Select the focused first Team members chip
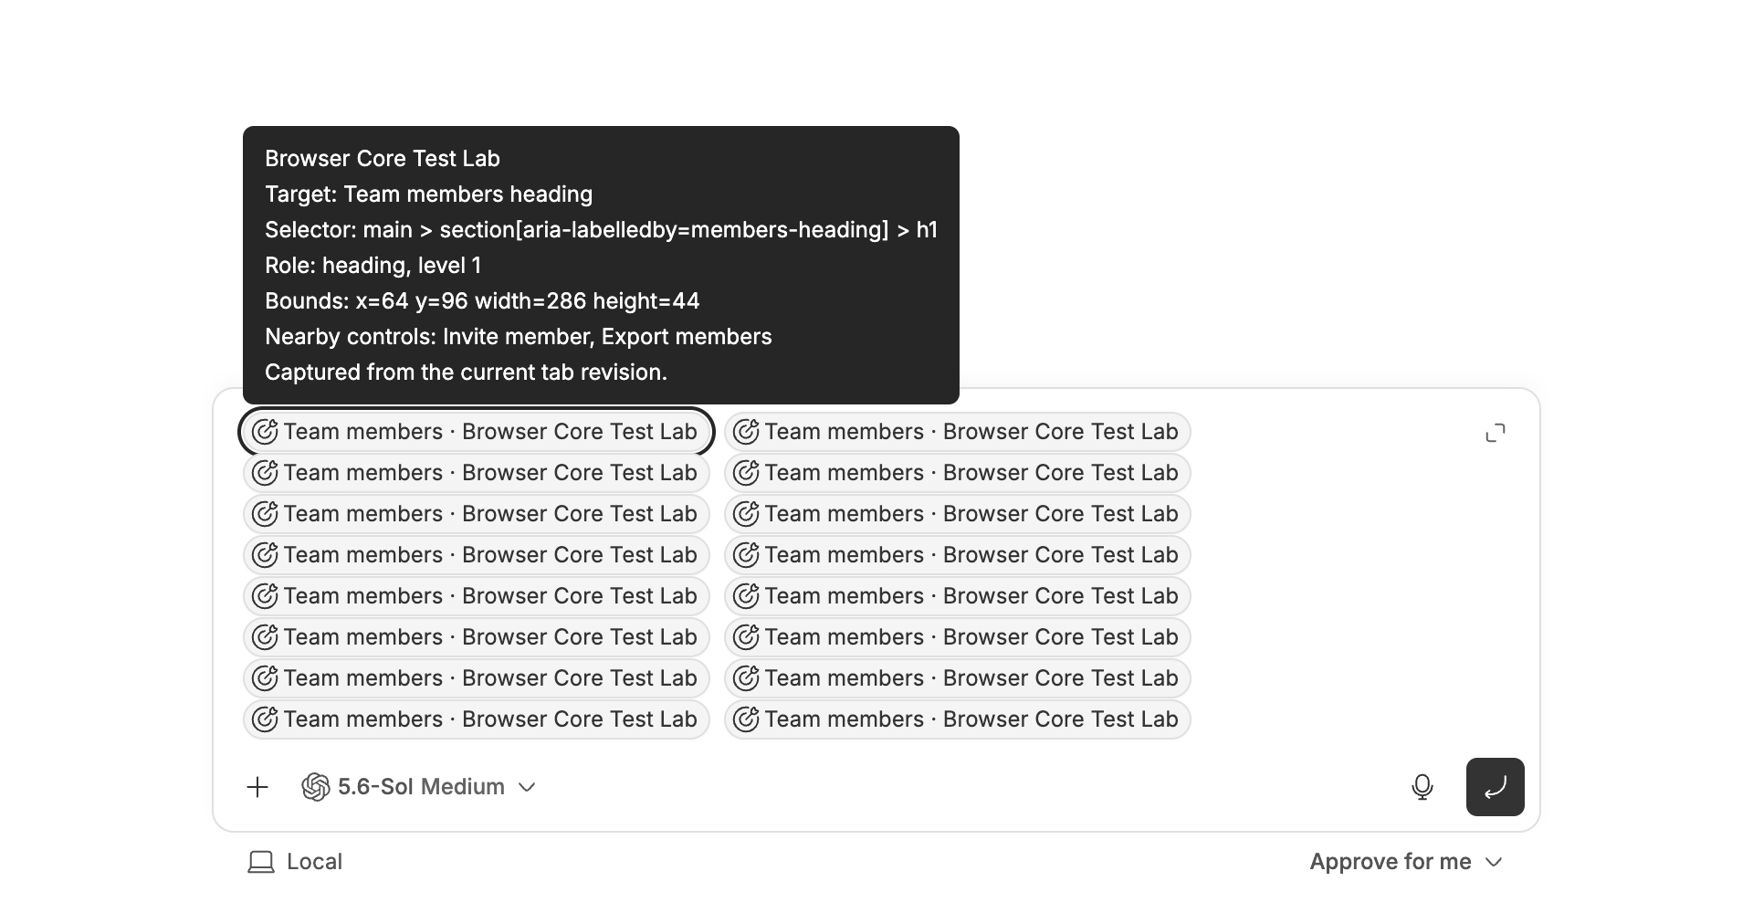This screenshot has width=1753, height=913. [x=477, y=432]
